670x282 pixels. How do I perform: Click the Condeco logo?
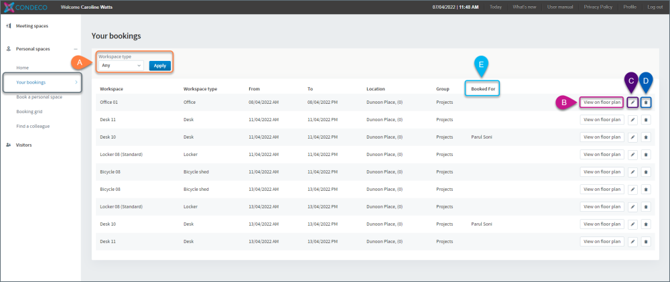[x=25, y=7]
